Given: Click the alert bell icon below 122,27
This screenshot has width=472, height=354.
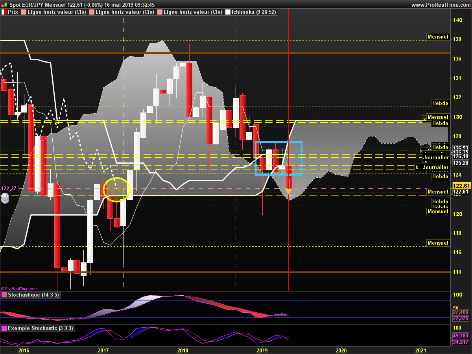Looking at the screenshot, I should [5, 199].
